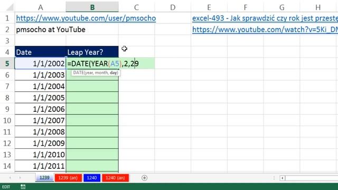Image resolution: width=338 pixels, height=190 pixels.
Task: Switch to the 1239 (an) sheet tab
Action: point(68,178)
